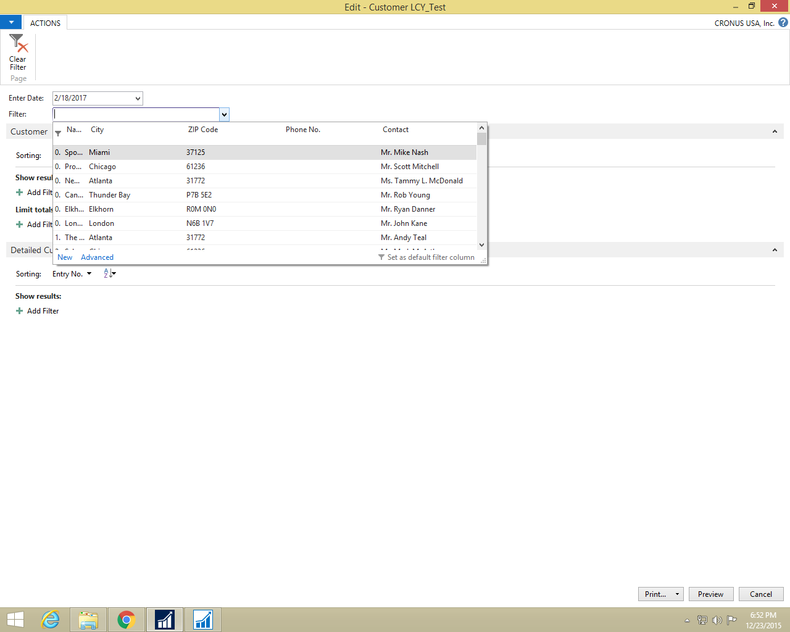Open the Action Center flag icon
The width and height of the screenshot is (790, 632).
pos(732,620)
